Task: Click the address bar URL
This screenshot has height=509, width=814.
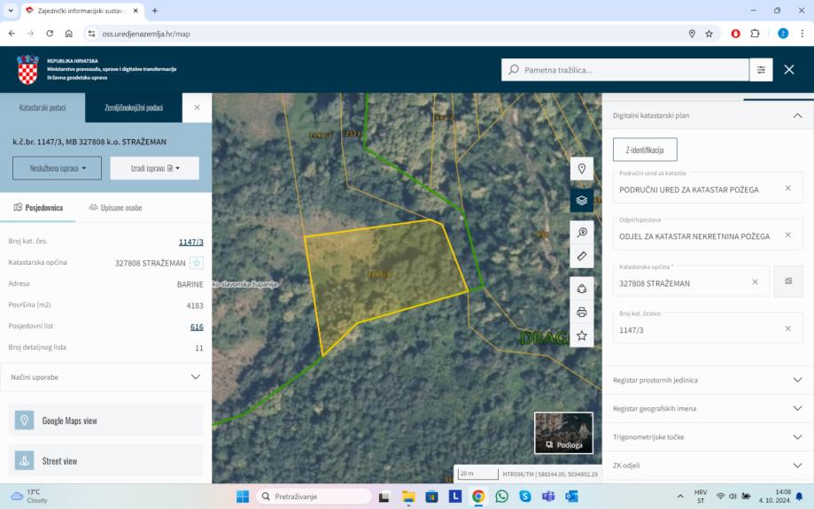Action: [x=146, y=34]
